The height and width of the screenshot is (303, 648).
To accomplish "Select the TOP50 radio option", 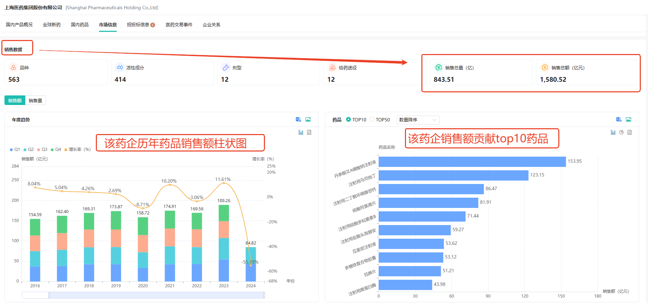I will (372, 120).
